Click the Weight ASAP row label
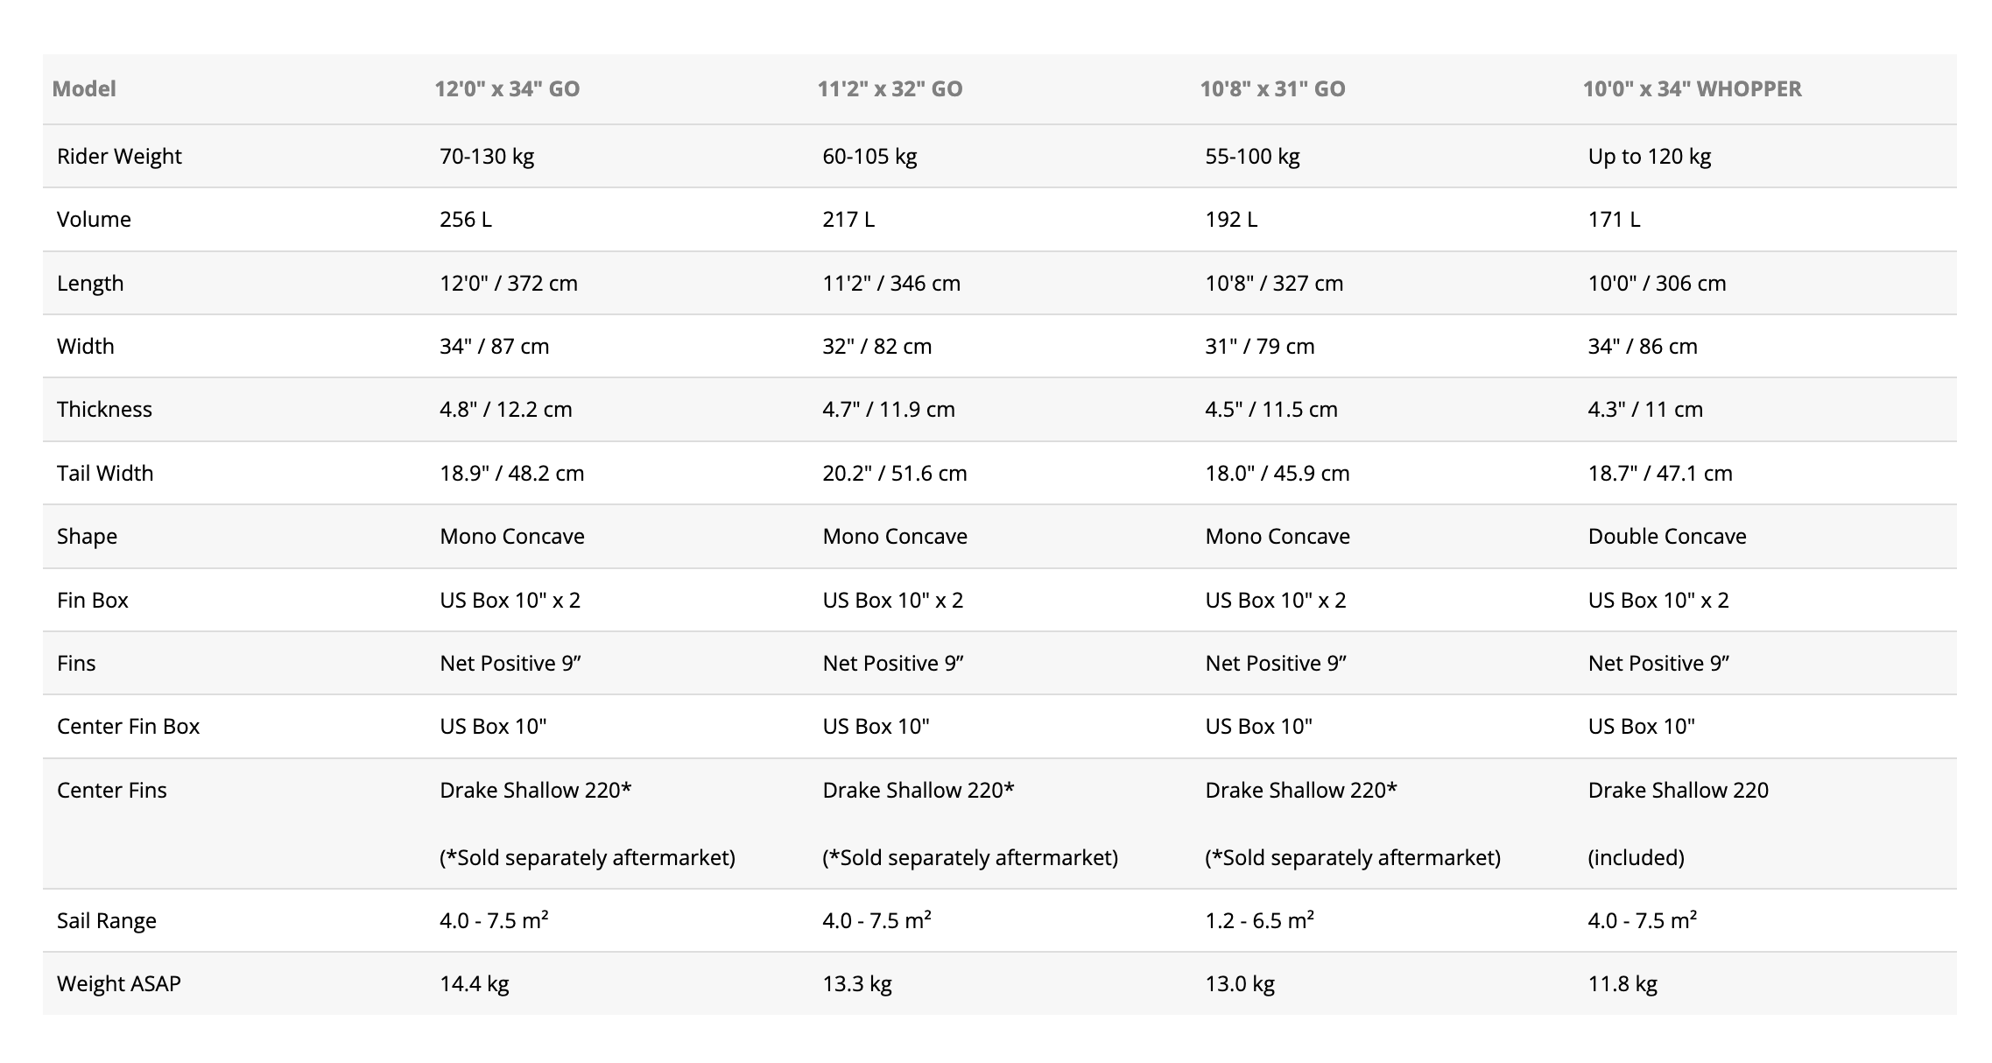Screen dimensions: 1992x1063 119,983
